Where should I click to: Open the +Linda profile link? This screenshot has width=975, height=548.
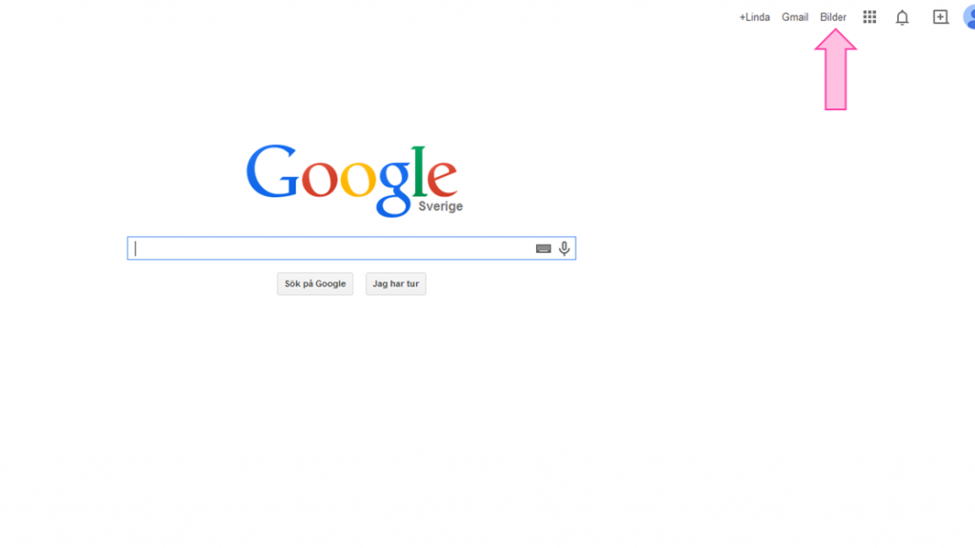click(x=754, y=17)
